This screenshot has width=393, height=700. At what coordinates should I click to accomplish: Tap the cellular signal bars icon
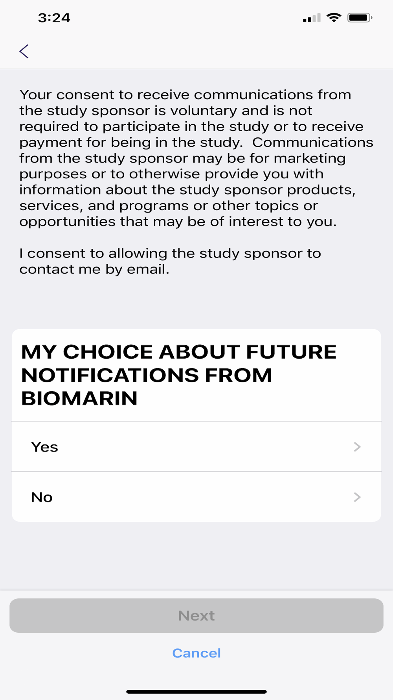pos(312,18)
